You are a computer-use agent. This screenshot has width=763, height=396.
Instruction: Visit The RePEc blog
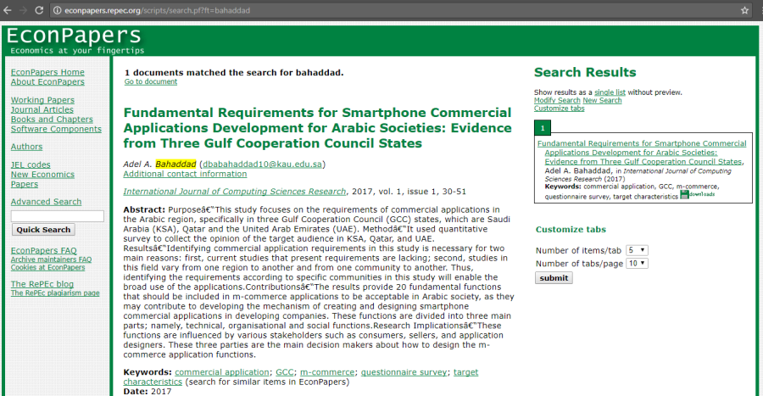pos(42,283)
